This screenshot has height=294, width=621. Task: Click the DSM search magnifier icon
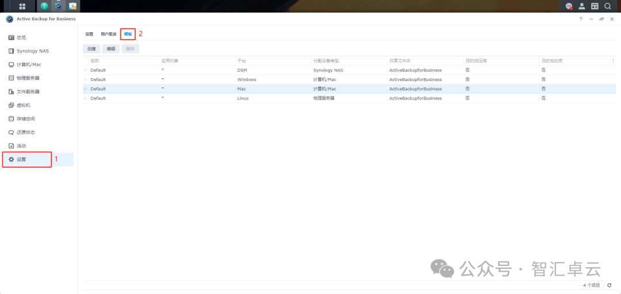click(608, 6)
